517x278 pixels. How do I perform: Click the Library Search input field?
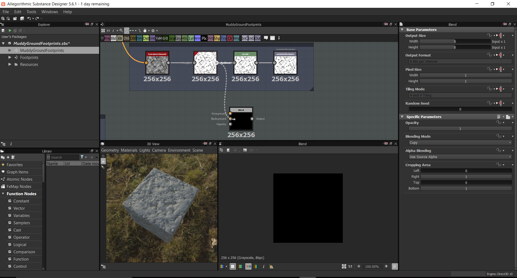tap(65, 157)
